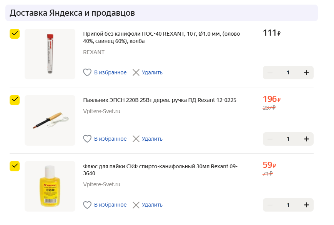This screenshot has height=225, width=334.
Task: Click X delete icon for soldering iron
Action: pos(136,139)
